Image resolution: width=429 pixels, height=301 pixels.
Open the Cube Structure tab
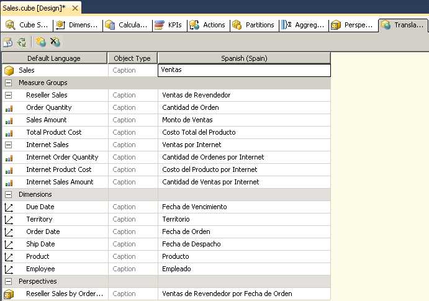[x=27, y=25]
